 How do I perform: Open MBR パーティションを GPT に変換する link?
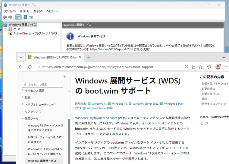point(45,140)
